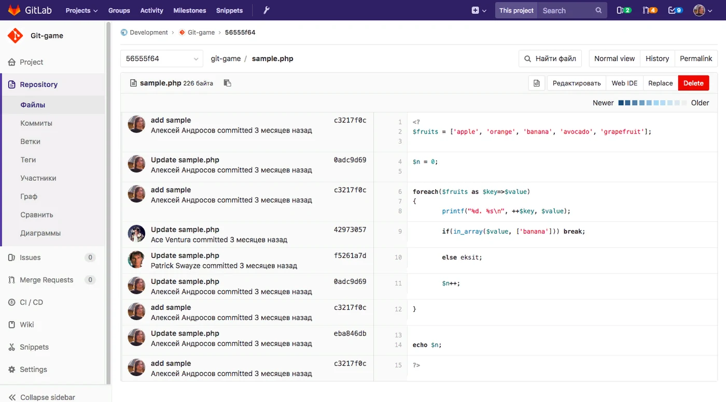Open the user avatar menu in navbar
Image resolution: width=726 pixels, height=402 pixels.
pos(702,10)
